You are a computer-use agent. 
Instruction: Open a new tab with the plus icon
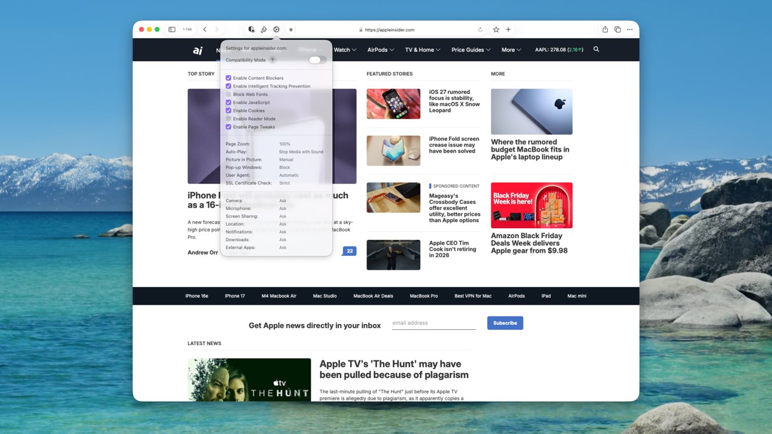click(x=508, y=29)
